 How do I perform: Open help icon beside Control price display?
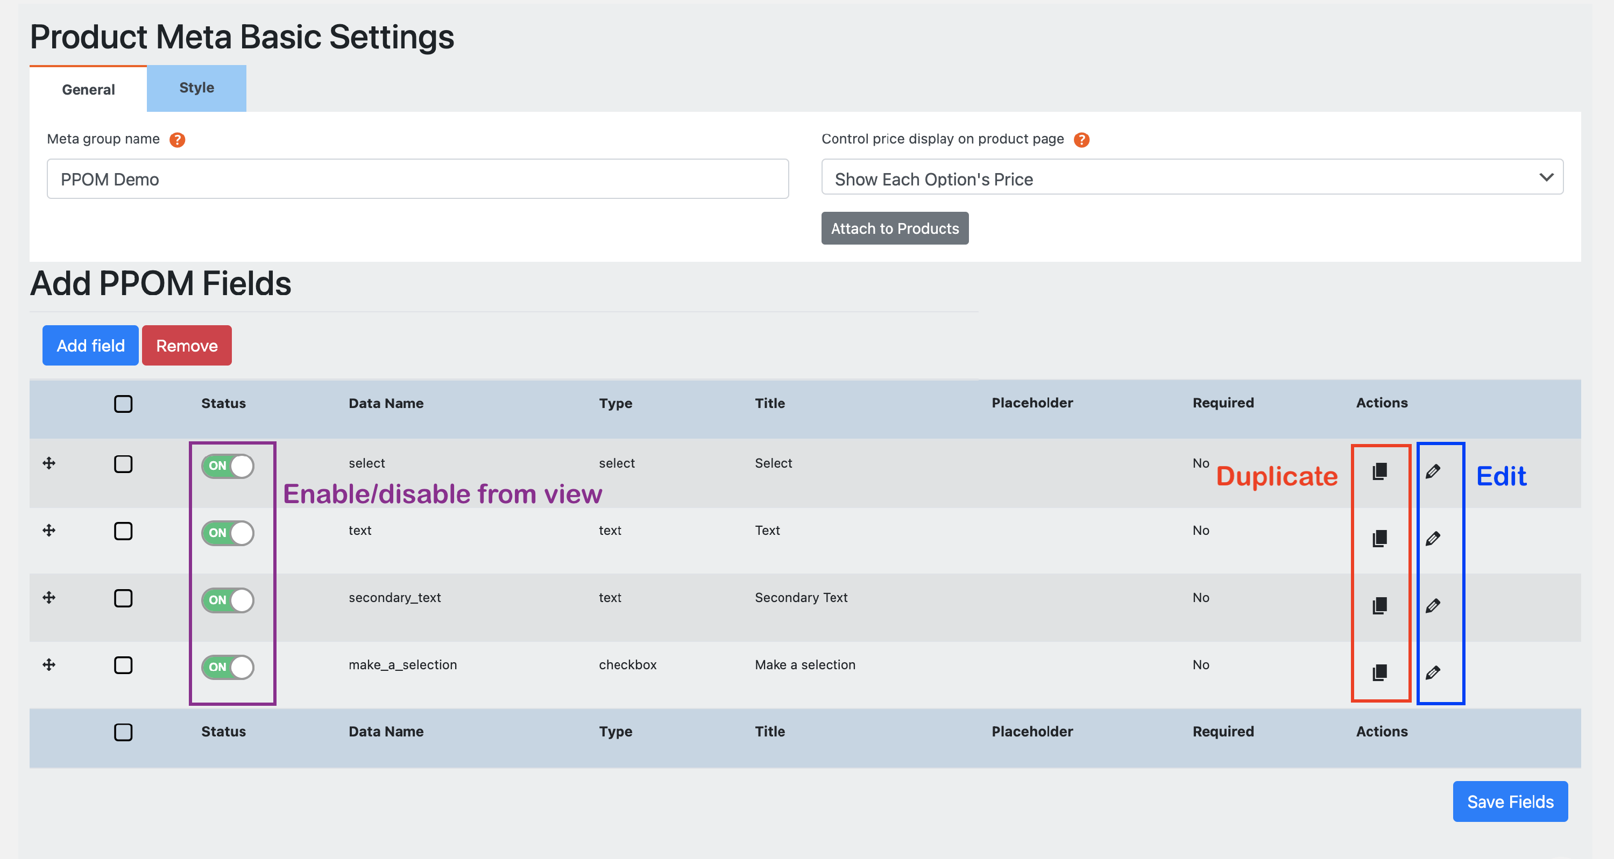pos(1081,140)
